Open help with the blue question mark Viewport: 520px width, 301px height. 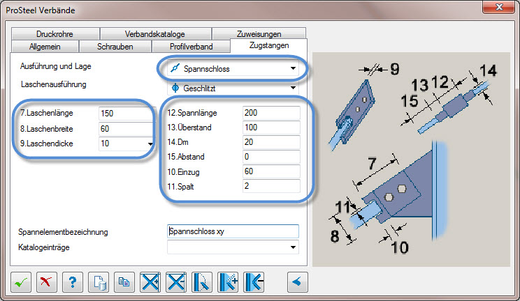coord(73,282)
